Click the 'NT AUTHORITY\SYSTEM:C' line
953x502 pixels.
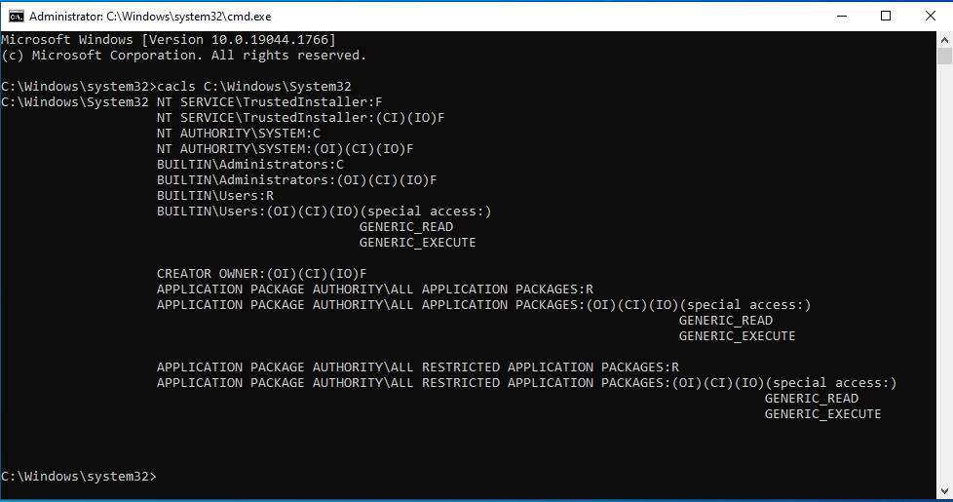pos(238,134)
